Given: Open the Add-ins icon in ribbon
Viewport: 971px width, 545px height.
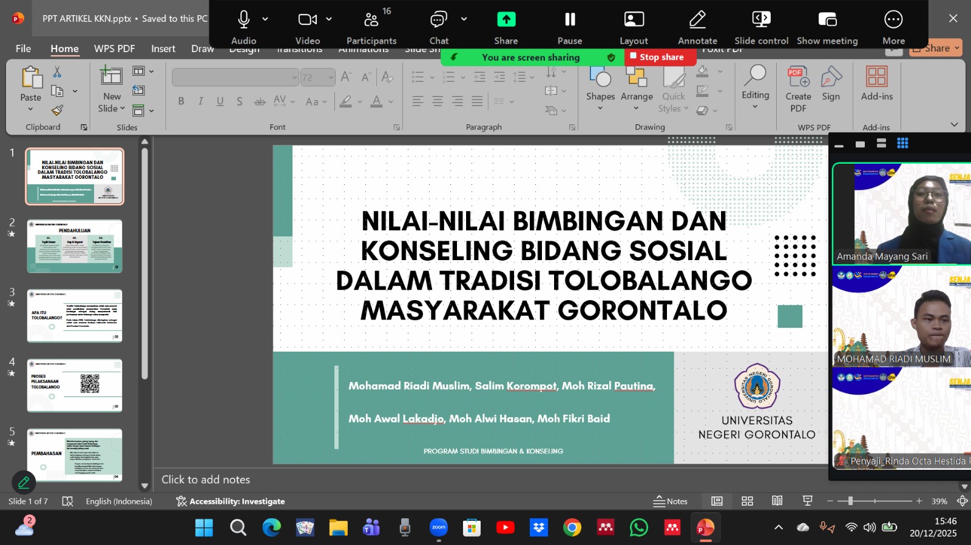Looking at the screenshot, I should click(x=876, y=78).
